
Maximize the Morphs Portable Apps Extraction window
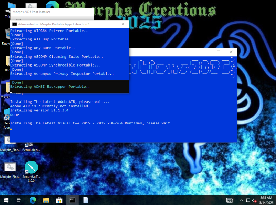[110, 24]
